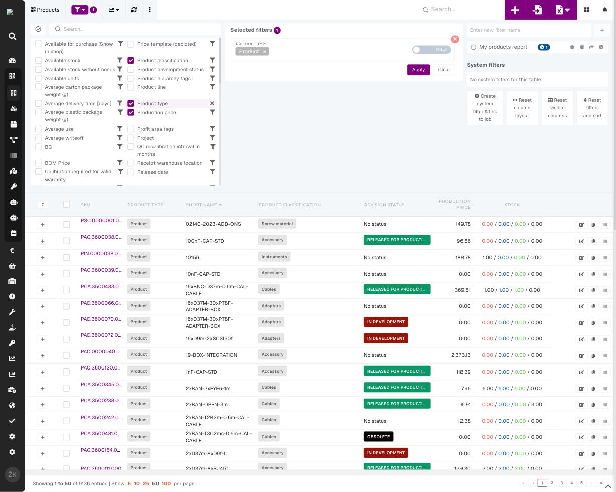
Task: Toggle the ONLY switch in Product type filter
Action: [x=431, y=50]
